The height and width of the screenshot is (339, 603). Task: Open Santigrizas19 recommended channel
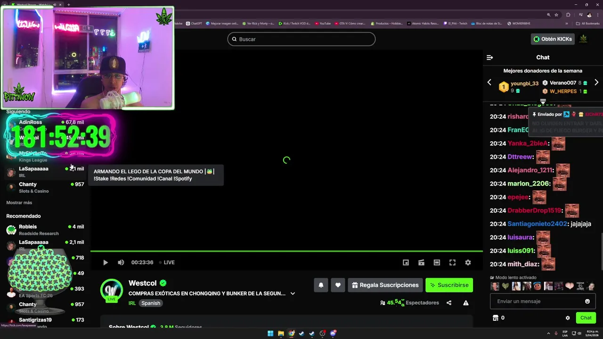45,323
